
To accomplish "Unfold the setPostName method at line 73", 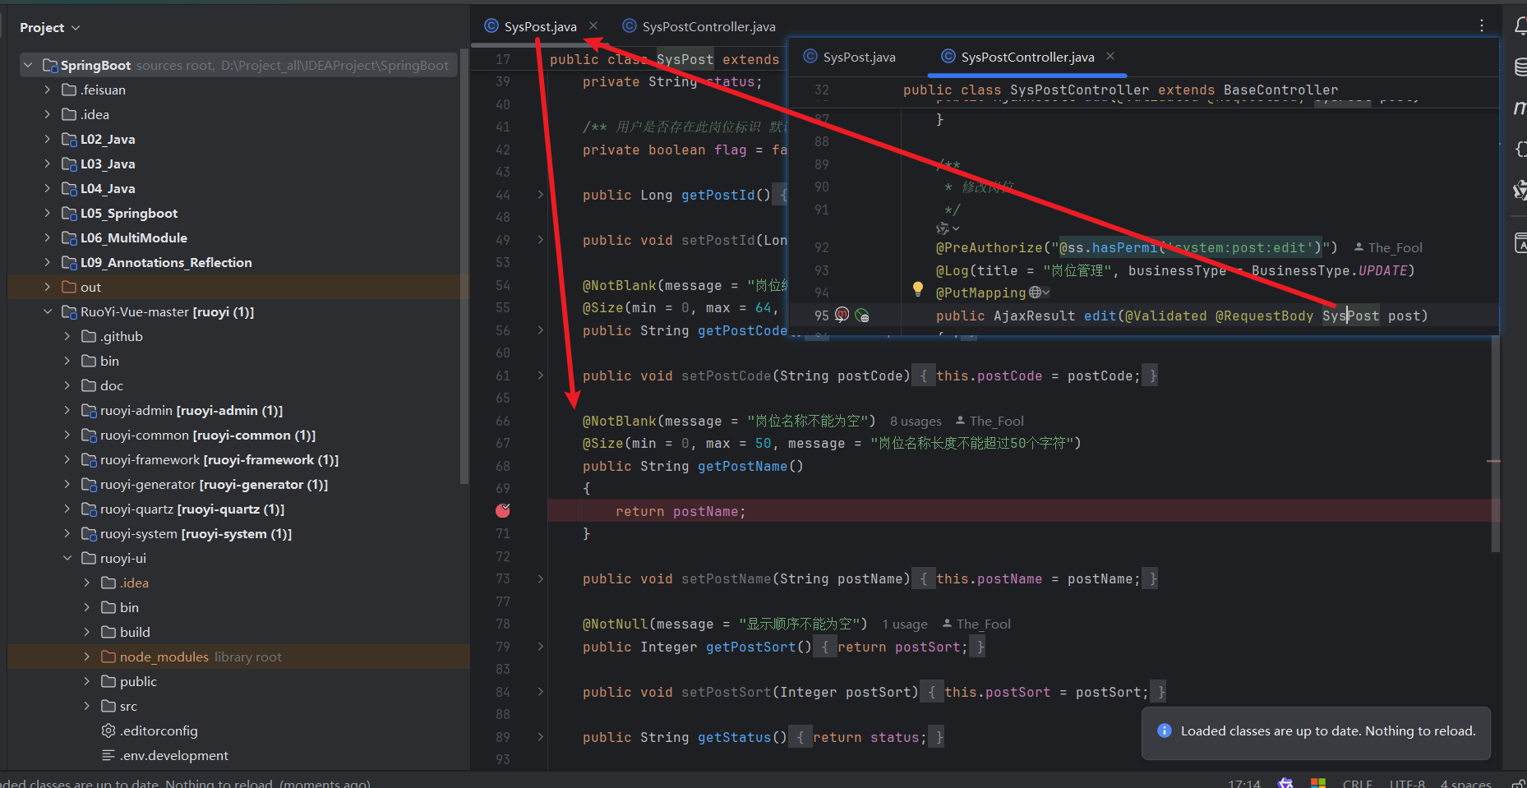I will [540, 578].
